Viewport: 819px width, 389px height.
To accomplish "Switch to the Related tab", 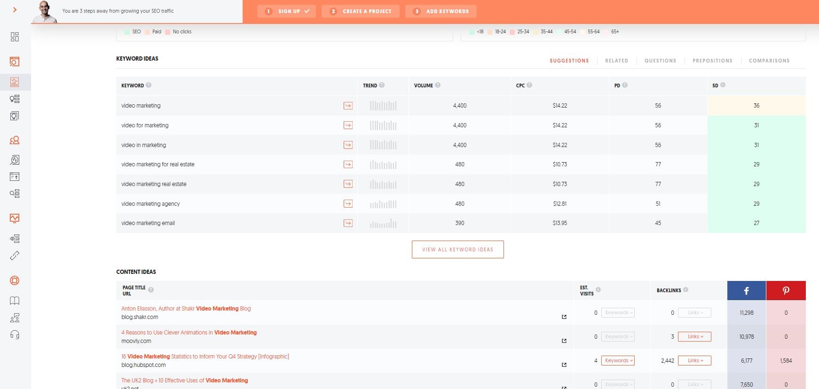I will [616, 61].
